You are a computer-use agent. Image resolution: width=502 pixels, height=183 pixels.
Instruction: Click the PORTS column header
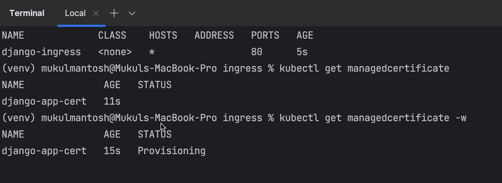pyautogui.click(x=265, y=36)
